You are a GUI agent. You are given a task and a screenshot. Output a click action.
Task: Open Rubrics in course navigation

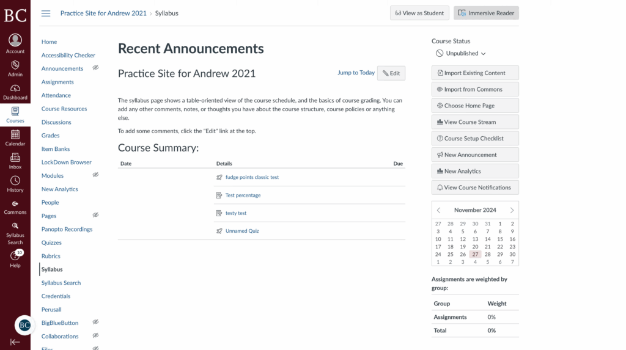pos(51,256)
